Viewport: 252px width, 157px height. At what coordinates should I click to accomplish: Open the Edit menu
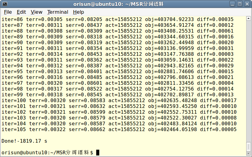pos(21,12)
